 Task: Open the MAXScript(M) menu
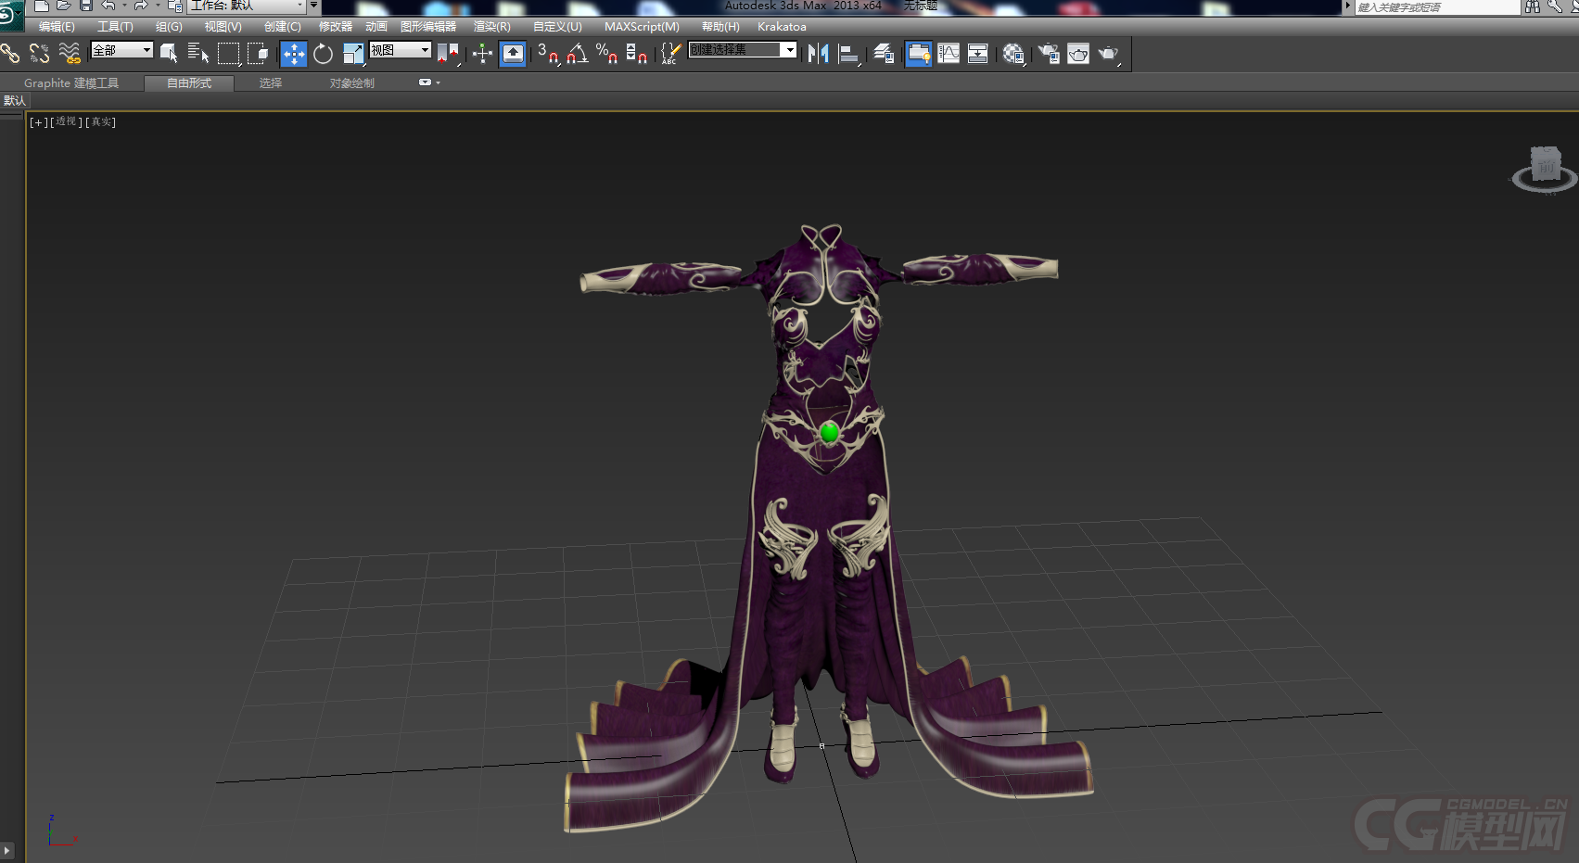click(642, 27)
